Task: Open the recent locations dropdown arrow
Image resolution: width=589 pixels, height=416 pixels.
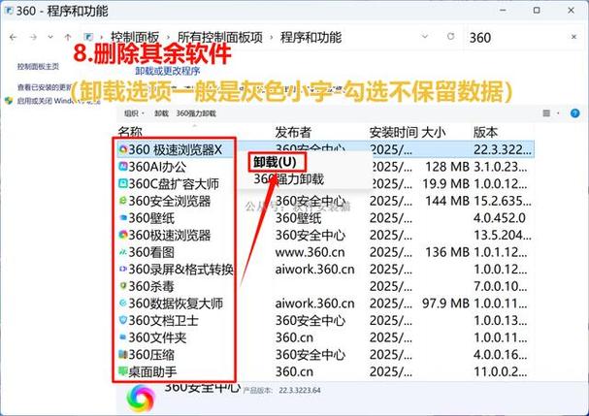Action: (x=50, y=37)
